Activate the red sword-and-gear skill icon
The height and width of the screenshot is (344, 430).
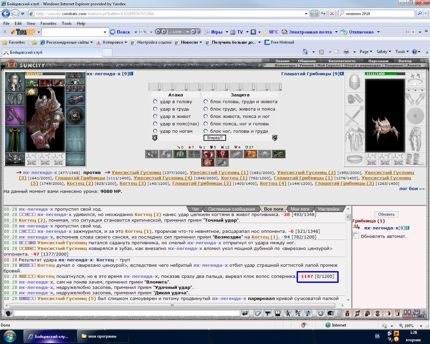[208, 163]
